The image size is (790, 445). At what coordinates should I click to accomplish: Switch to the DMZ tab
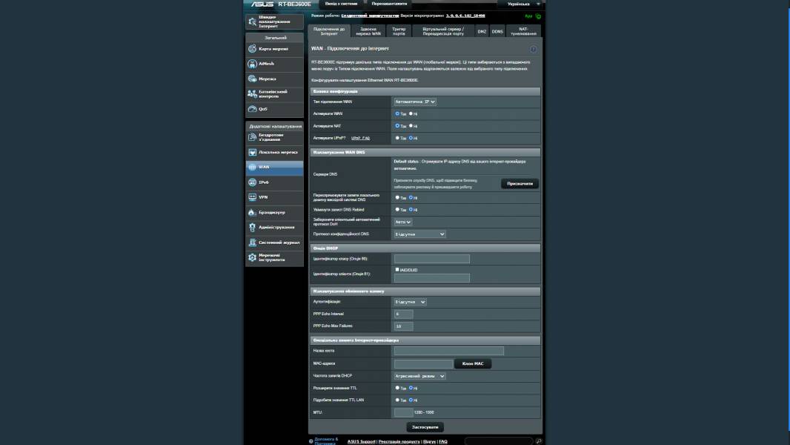482,31
